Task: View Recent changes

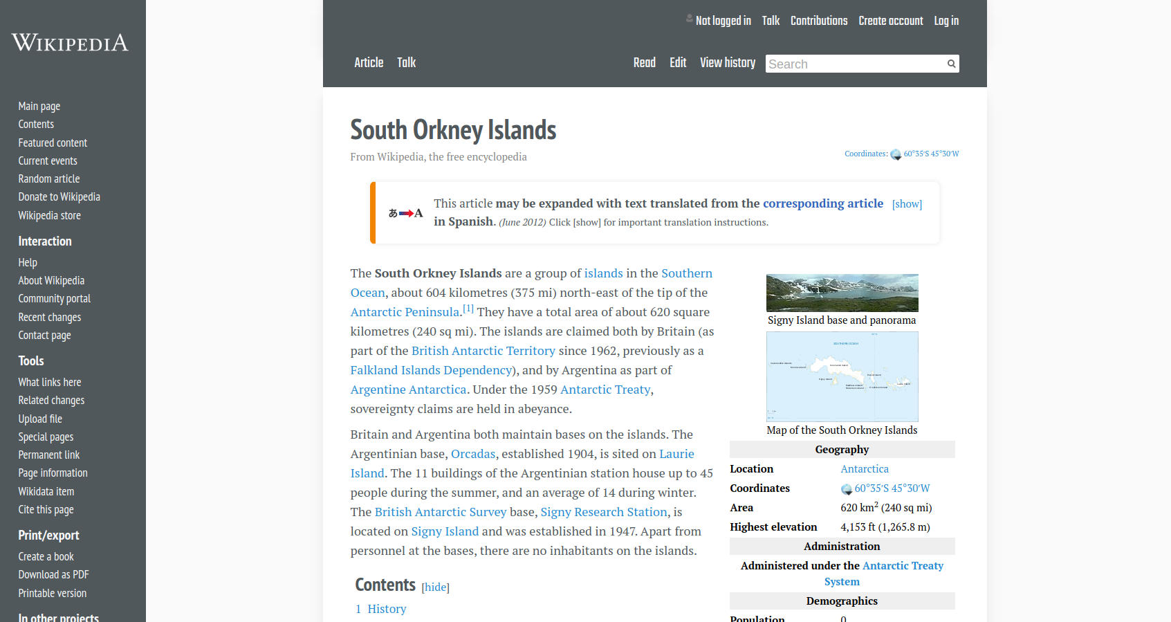Action: [x=50, y=317]
